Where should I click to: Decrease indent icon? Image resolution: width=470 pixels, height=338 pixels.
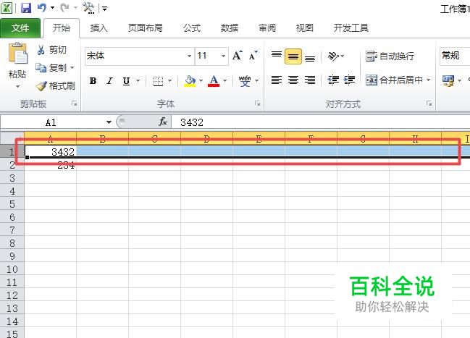point(332,80)
